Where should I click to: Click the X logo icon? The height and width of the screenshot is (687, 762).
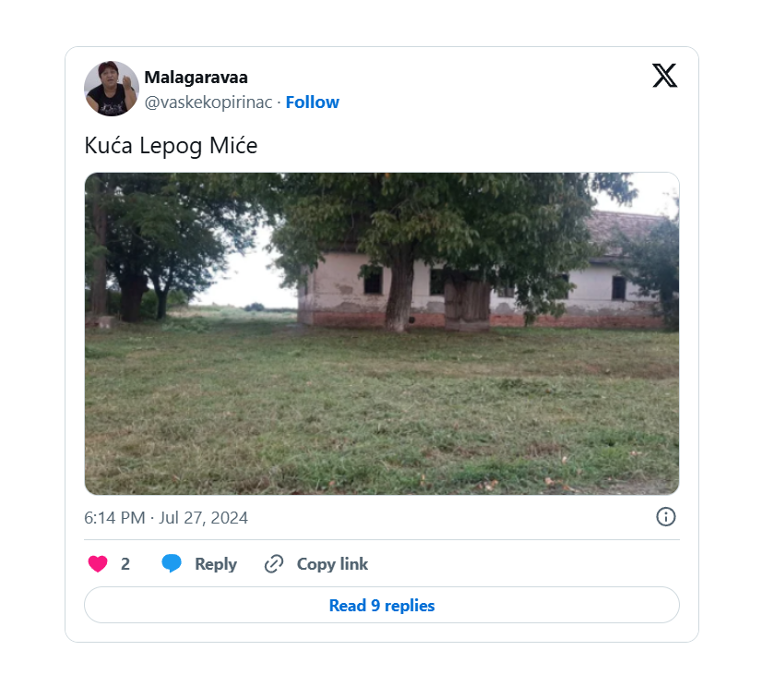click(664, 76)
